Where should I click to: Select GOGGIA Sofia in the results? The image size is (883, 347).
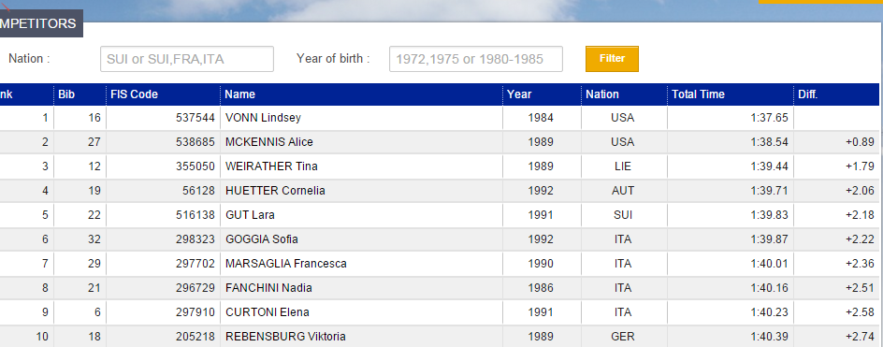click(x=262, y=239)
